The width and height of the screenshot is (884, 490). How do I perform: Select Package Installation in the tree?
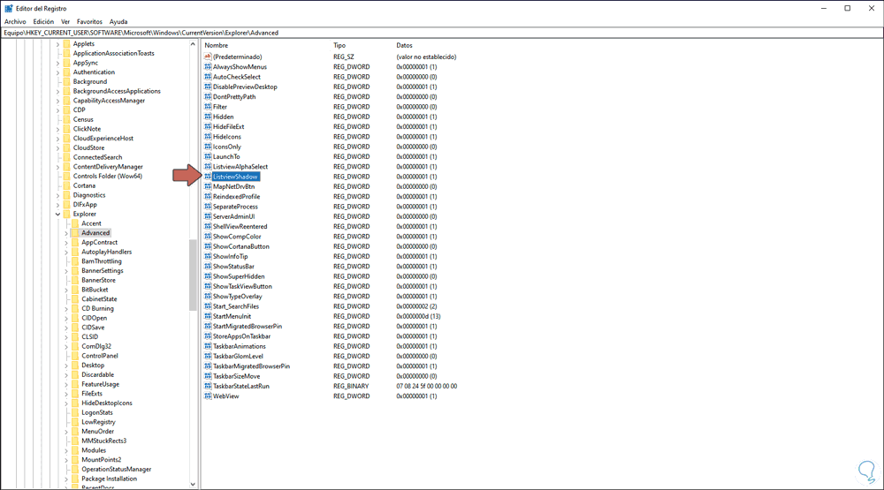pyautogui.click(x=109, y=479)
